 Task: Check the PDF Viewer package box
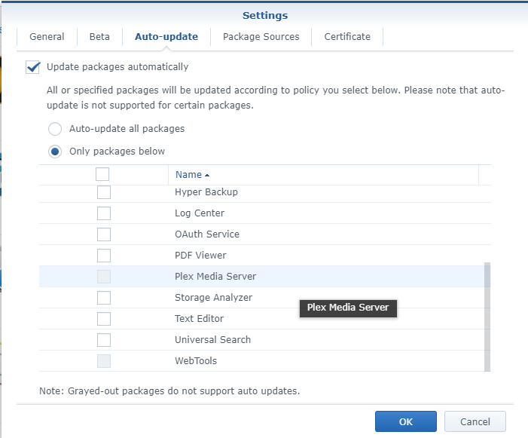point(104,256)
